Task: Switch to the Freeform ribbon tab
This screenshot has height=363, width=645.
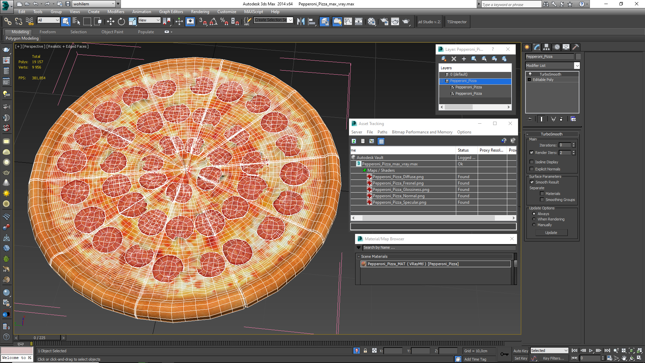Action: [x=47, y=32]
